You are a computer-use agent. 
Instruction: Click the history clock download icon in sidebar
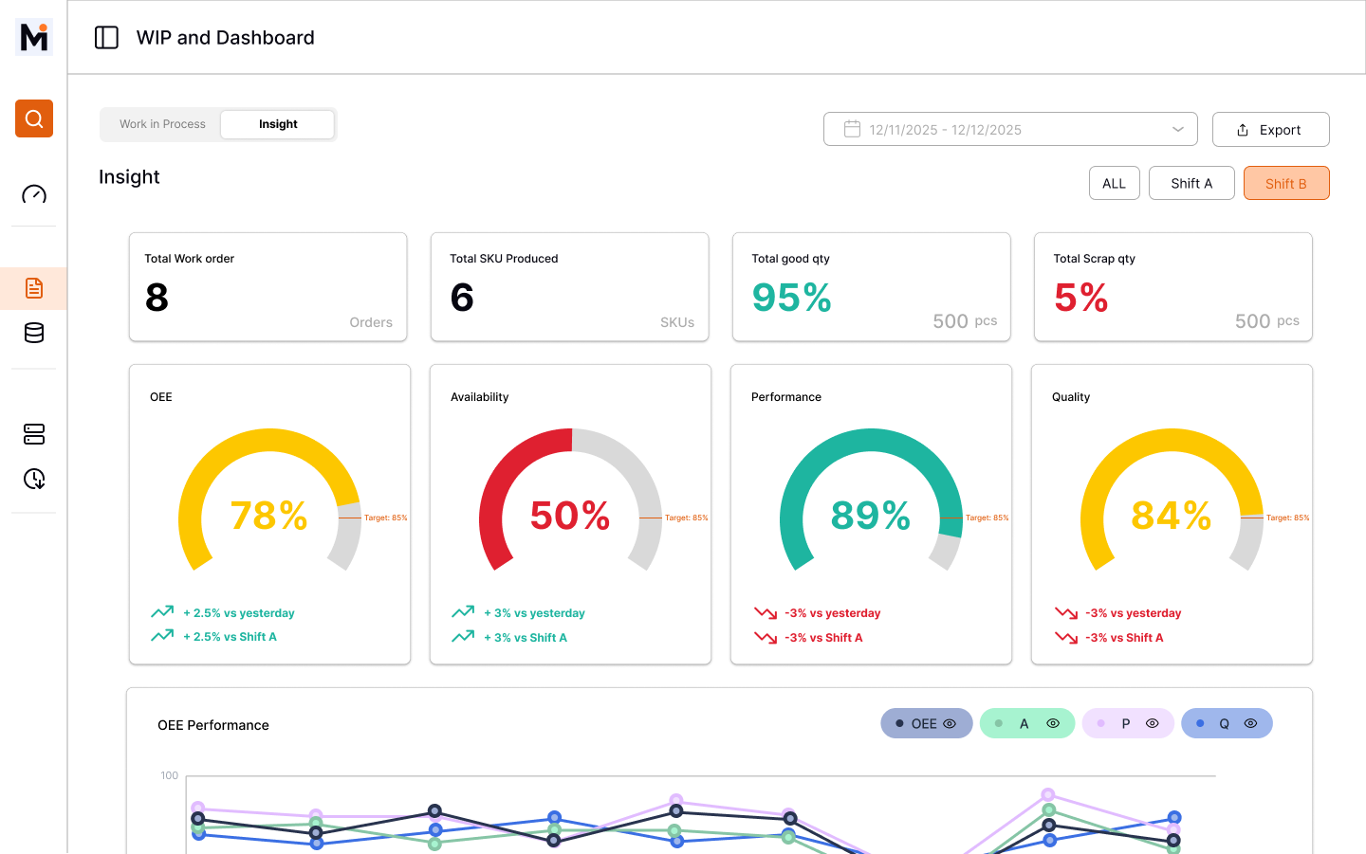pos(33,480)
